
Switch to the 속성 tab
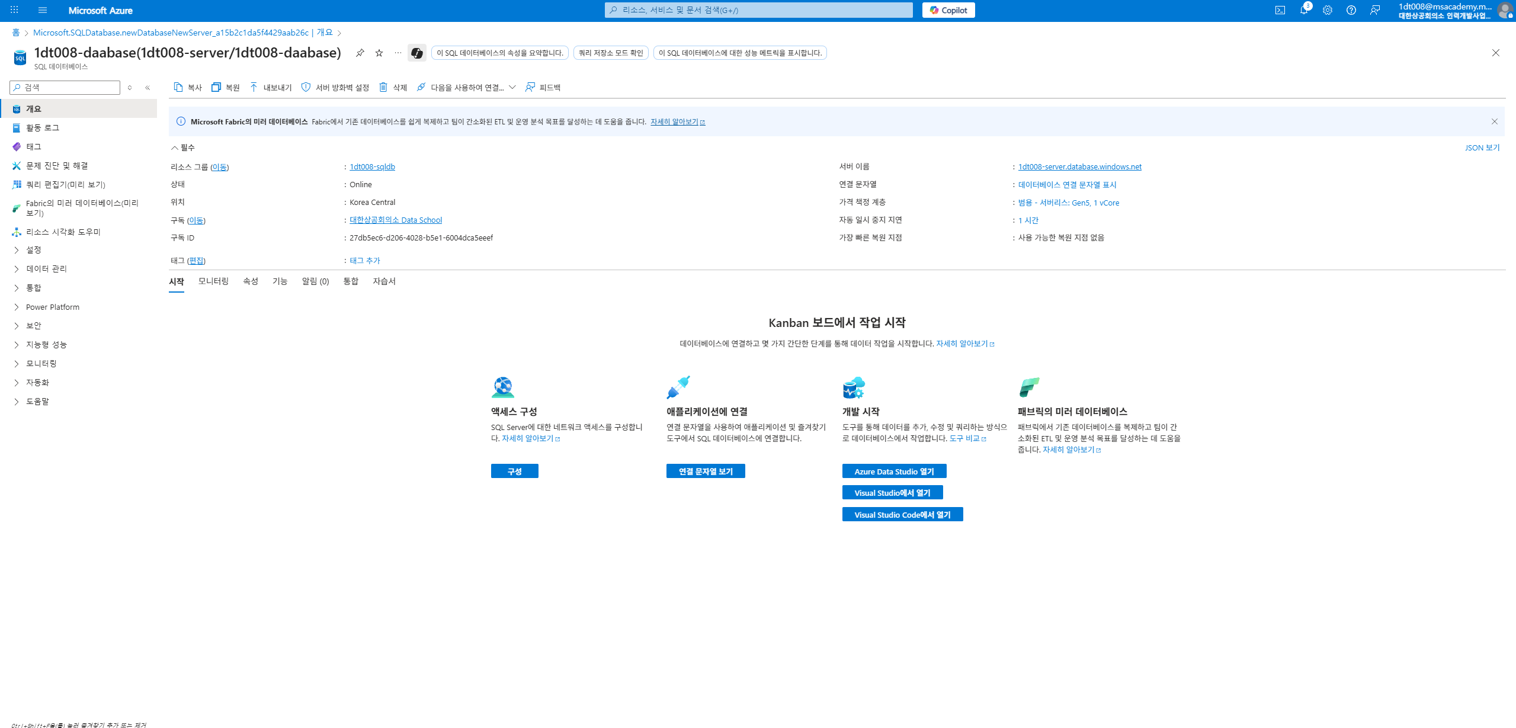point(250,281)
